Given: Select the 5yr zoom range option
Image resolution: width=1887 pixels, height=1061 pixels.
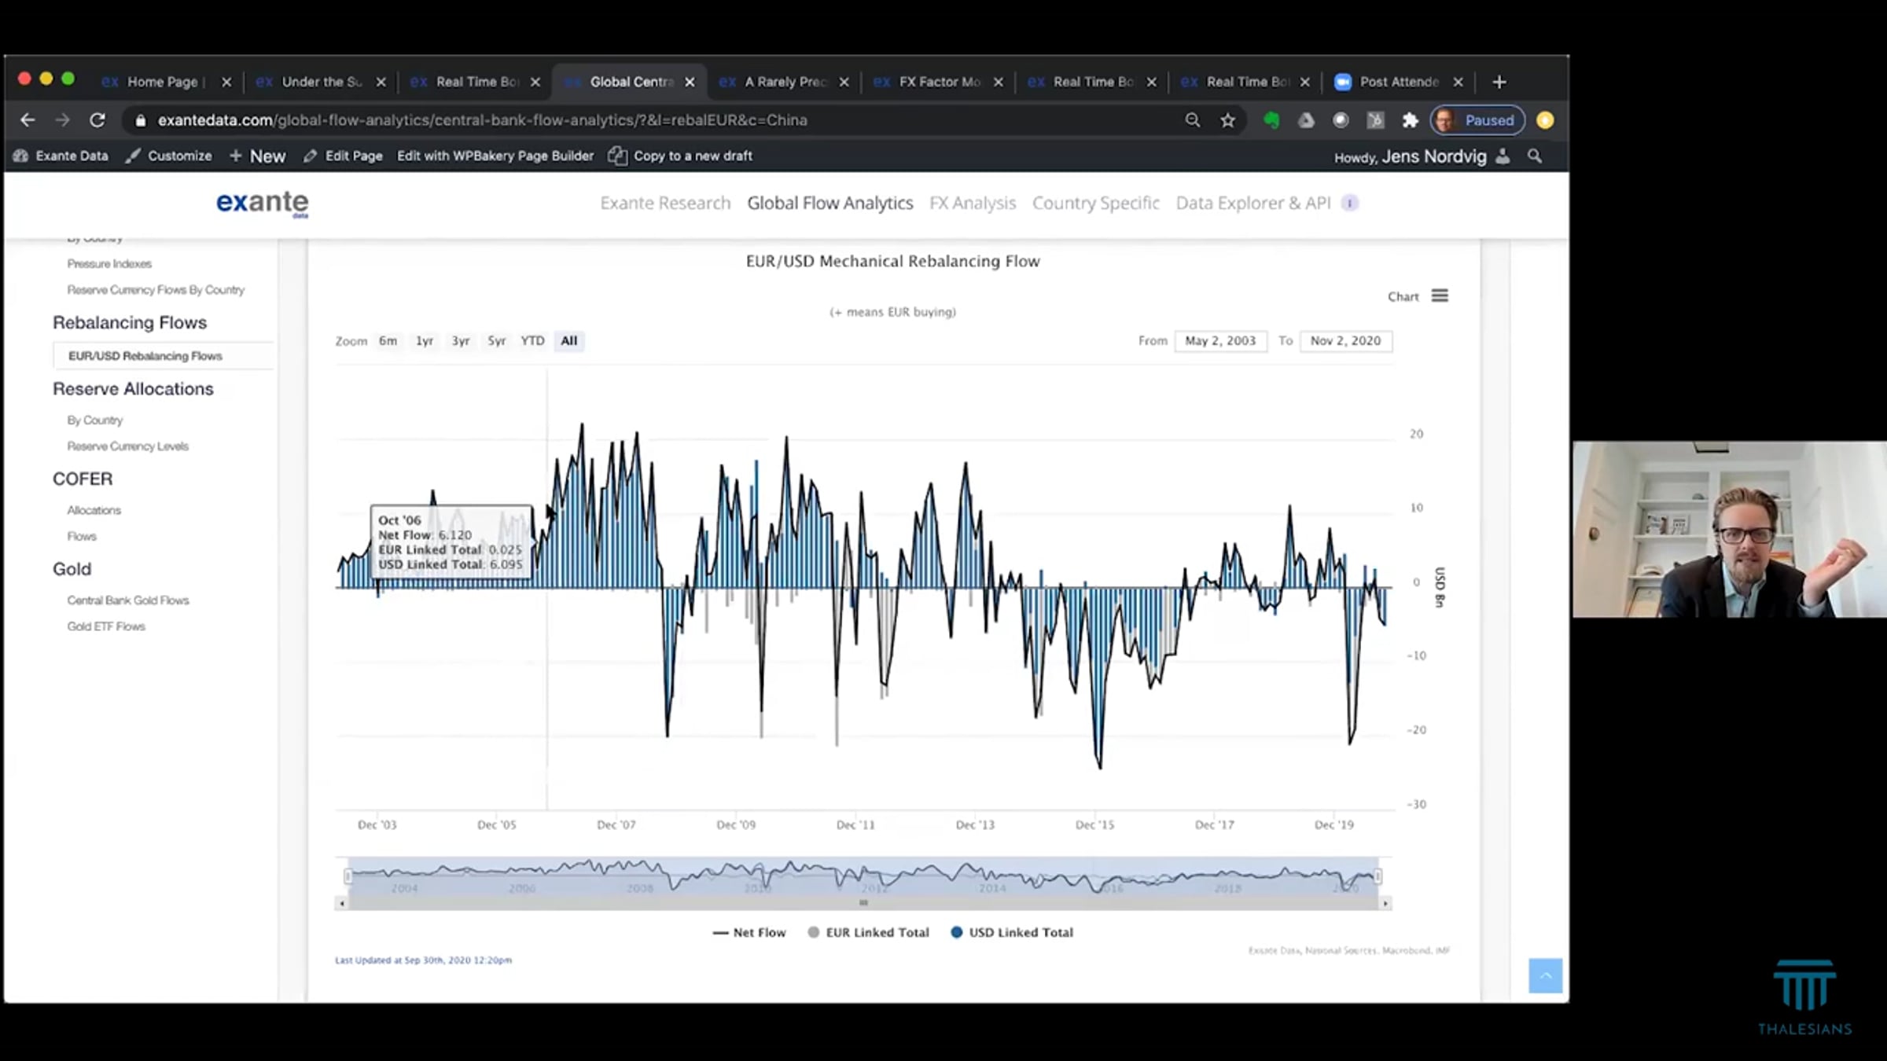Looking at the screenshot, I should (x=496, y=340).
